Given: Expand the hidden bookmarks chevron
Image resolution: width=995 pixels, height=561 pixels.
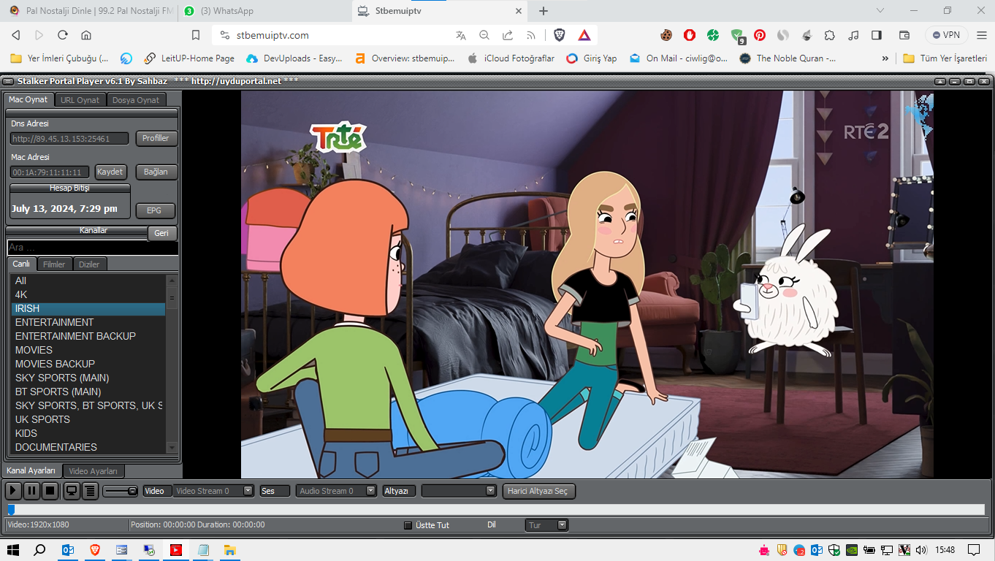Looking at the screenshot, I should coord(885,58).
